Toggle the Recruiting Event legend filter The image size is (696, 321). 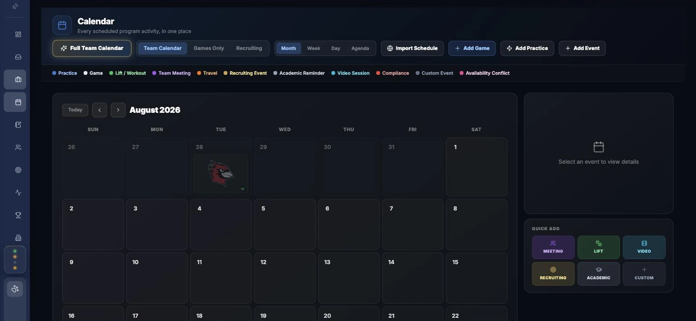[245, 73]
